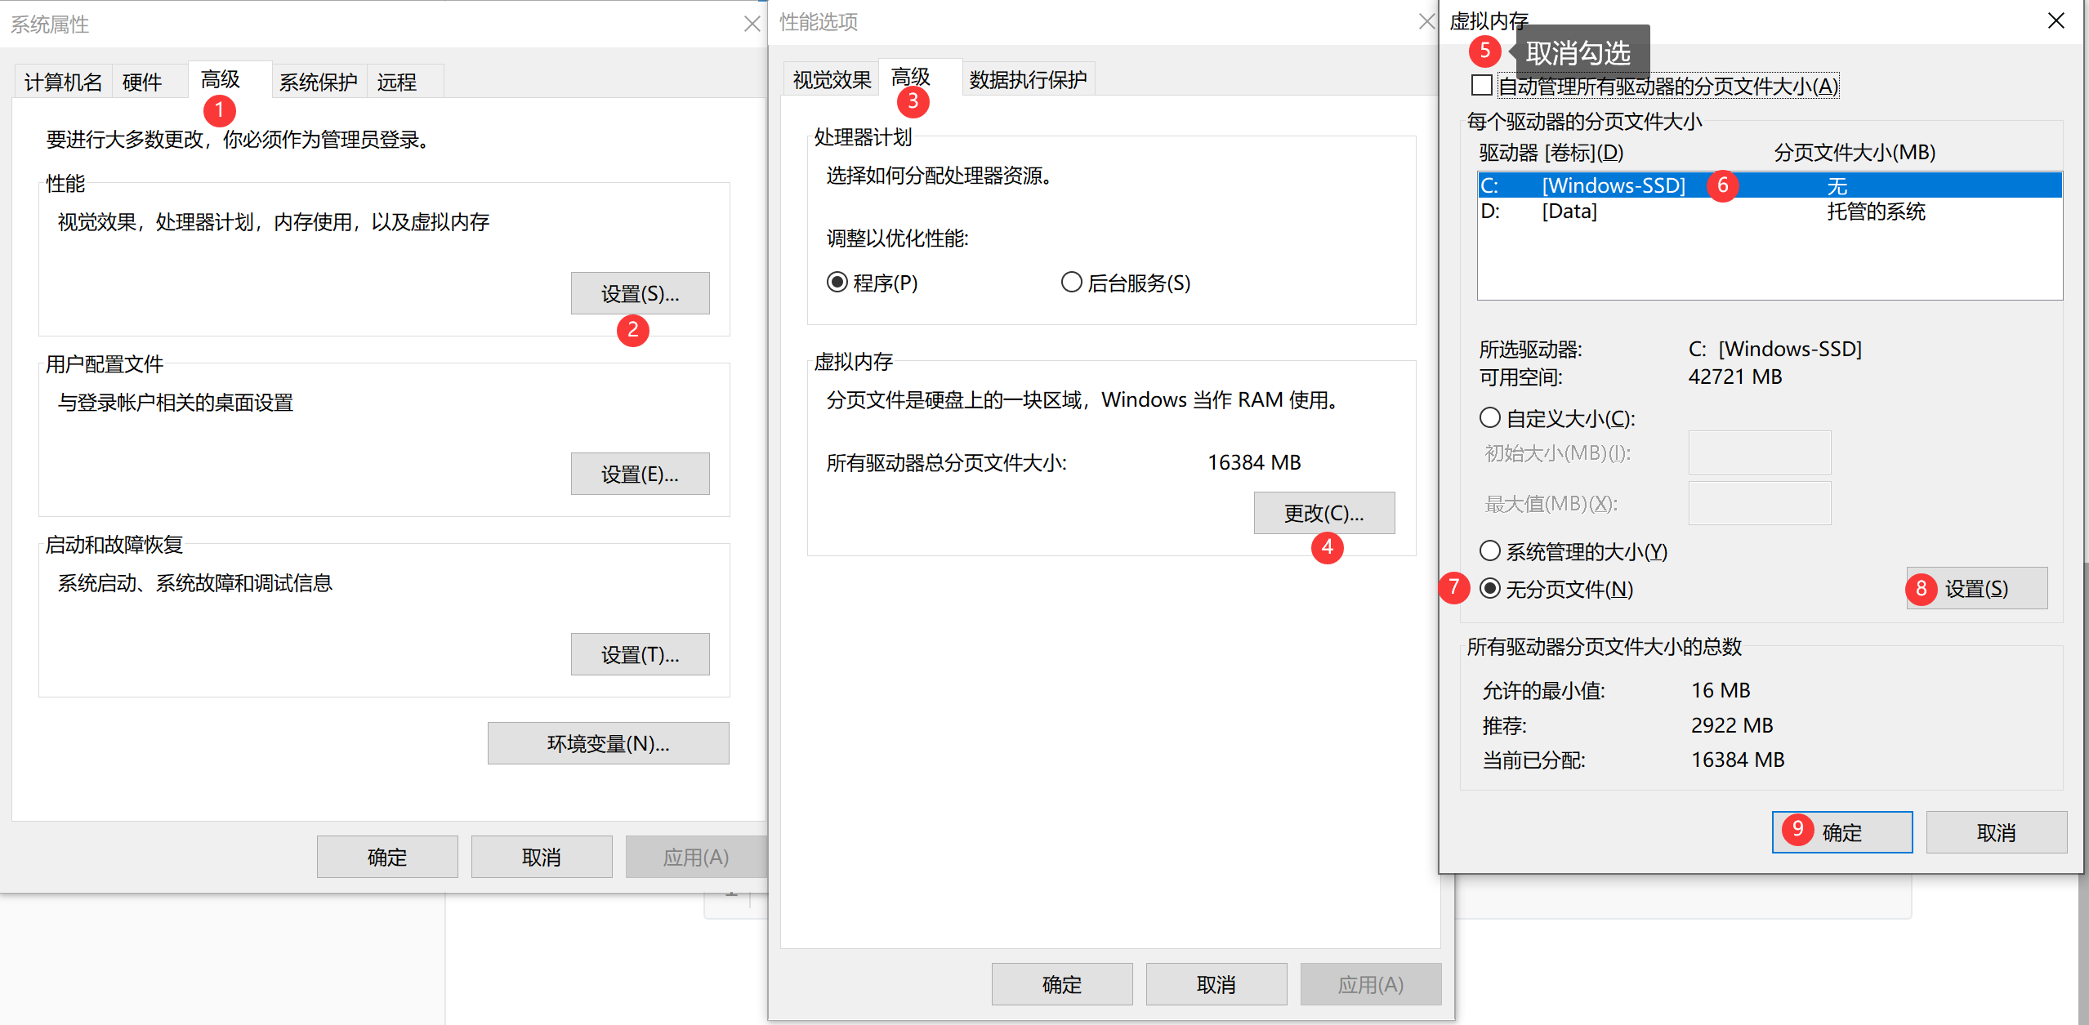2089x1025 pixels.
Task: Open 视觉效果 tab
Action: [x=832, y=79]
